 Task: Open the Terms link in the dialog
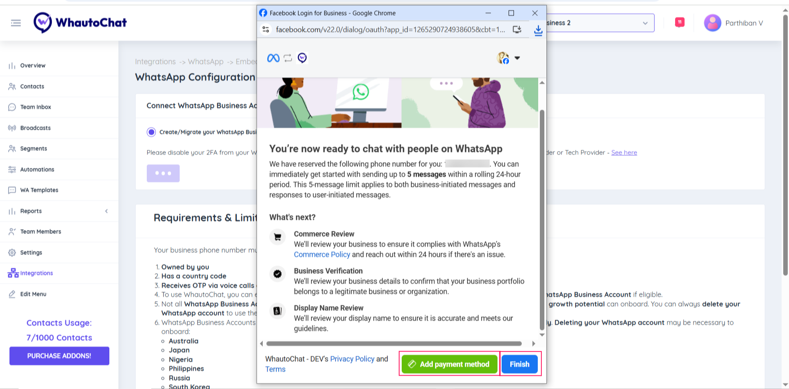(275, 369)
